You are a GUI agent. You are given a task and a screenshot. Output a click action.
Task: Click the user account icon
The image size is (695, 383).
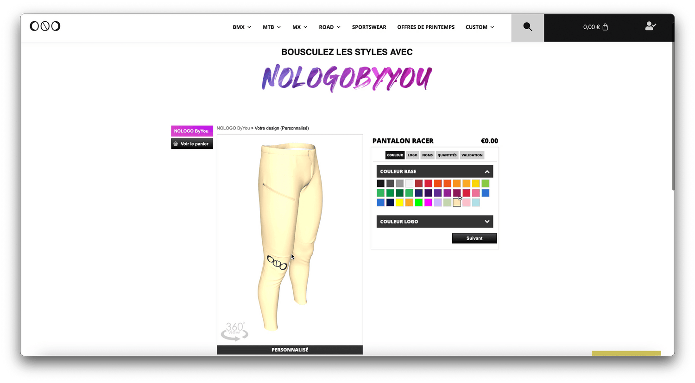pyautogui.click(x=651, y=26)
